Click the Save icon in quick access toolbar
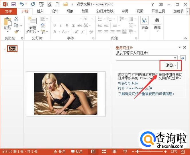The height and width of the screenshot is (155, 190). 13,4
